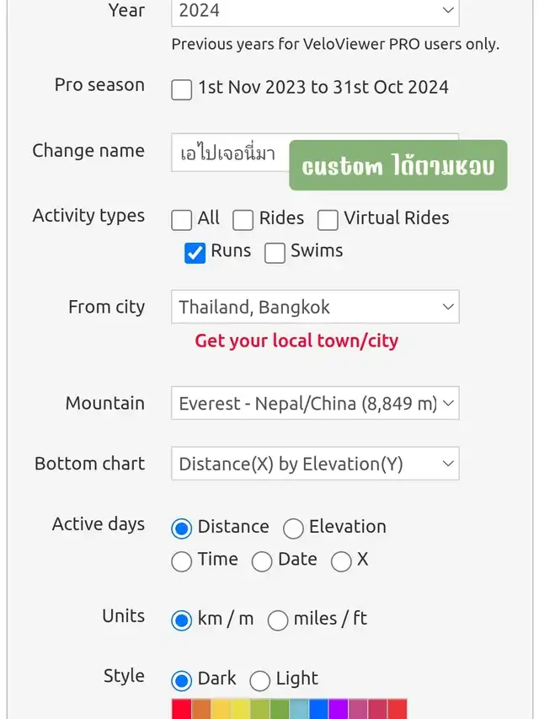Pick the bright blue color swatch
The height and width of the screenshot is (719, 539).
pyautogui.click(x=318, y=709)
